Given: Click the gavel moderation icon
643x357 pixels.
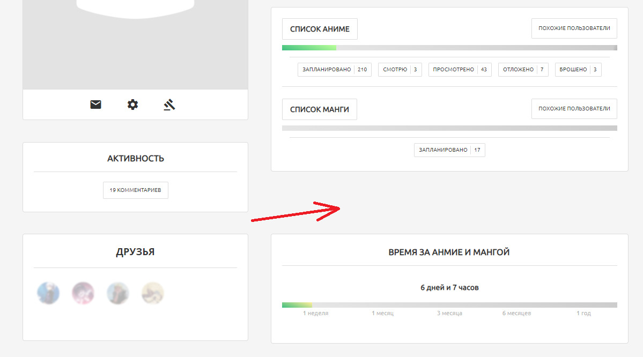Looking at the screenshot, I should click(x=169, y=105).
